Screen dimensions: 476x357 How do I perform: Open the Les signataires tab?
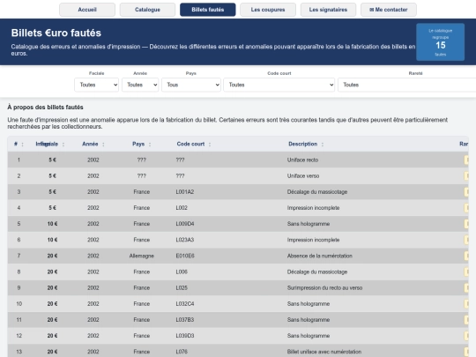pos(328,10)
